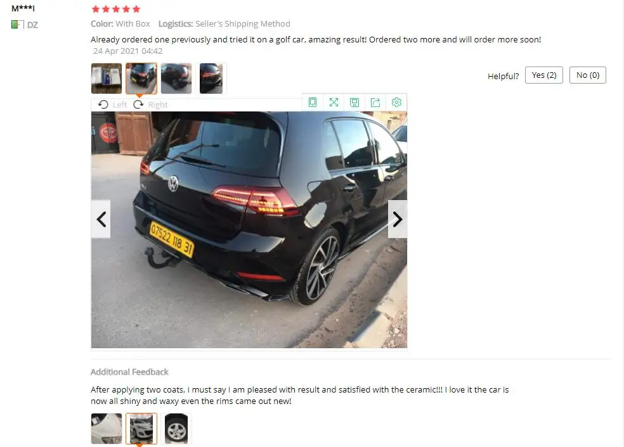
Task: Select the white car front feedback thumbnail
Action: [x=141, y=429]
